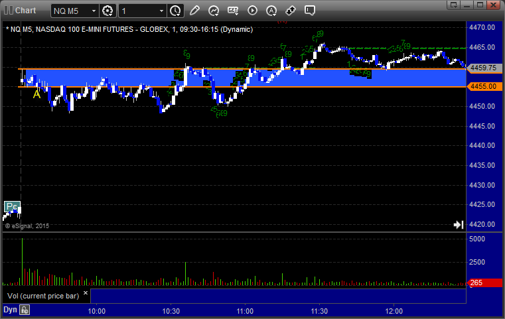Screen dimensions: 505x319
Task: Click the Dyn time scale label
Action: tap(10, 310)
